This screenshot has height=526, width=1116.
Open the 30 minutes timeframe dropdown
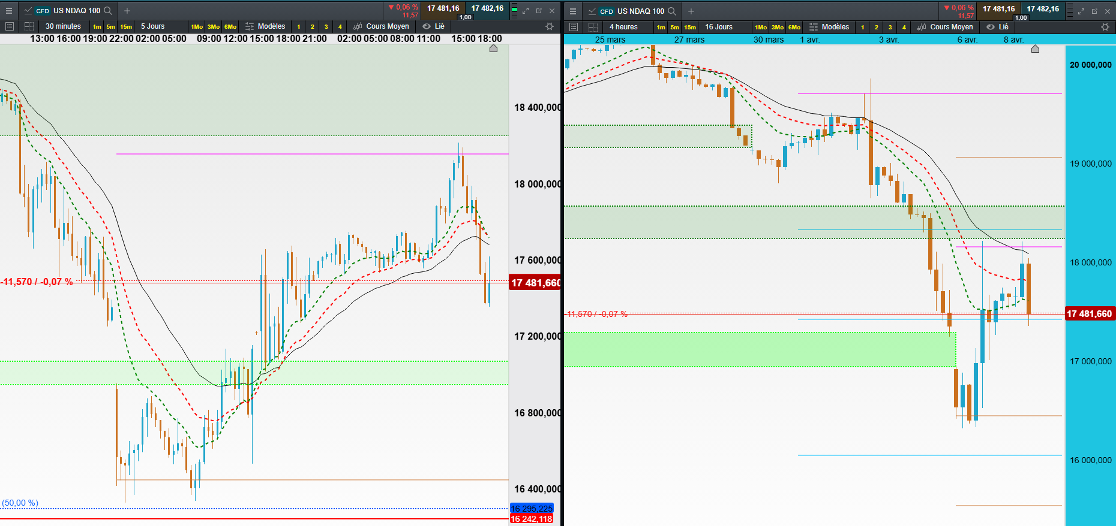[63, 26]
